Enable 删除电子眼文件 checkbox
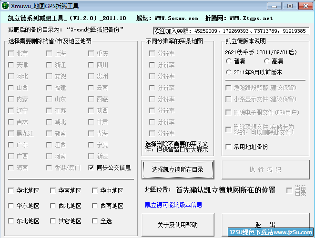The height and width of the screenshot is (238, 315). (x=228, y=112)
